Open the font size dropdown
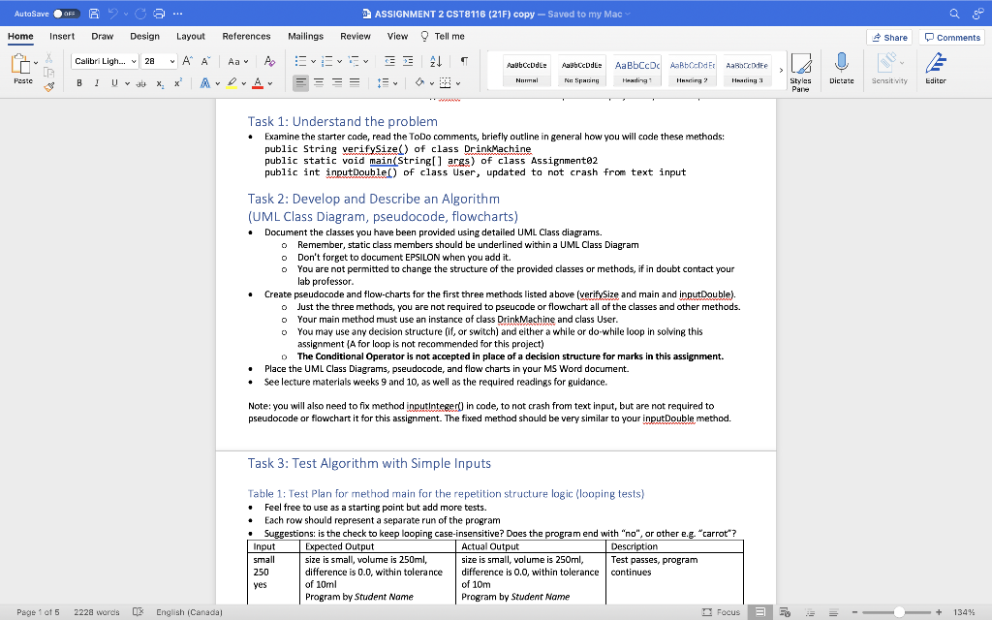This screenshot has width=992, height=620. 172,61
